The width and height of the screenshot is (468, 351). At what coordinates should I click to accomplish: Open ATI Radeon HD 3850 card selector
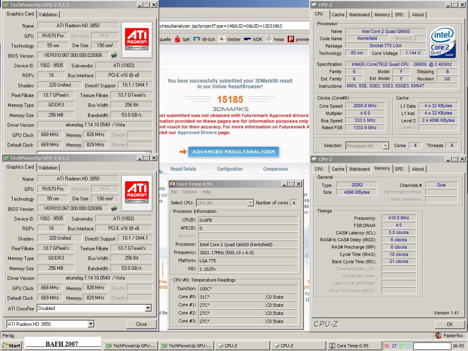(x=91, y=324)
